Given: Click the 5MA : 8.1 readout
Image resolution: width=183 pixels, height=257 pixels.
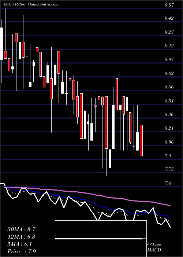Looking at the screenshot, I should tap(20, 244).
